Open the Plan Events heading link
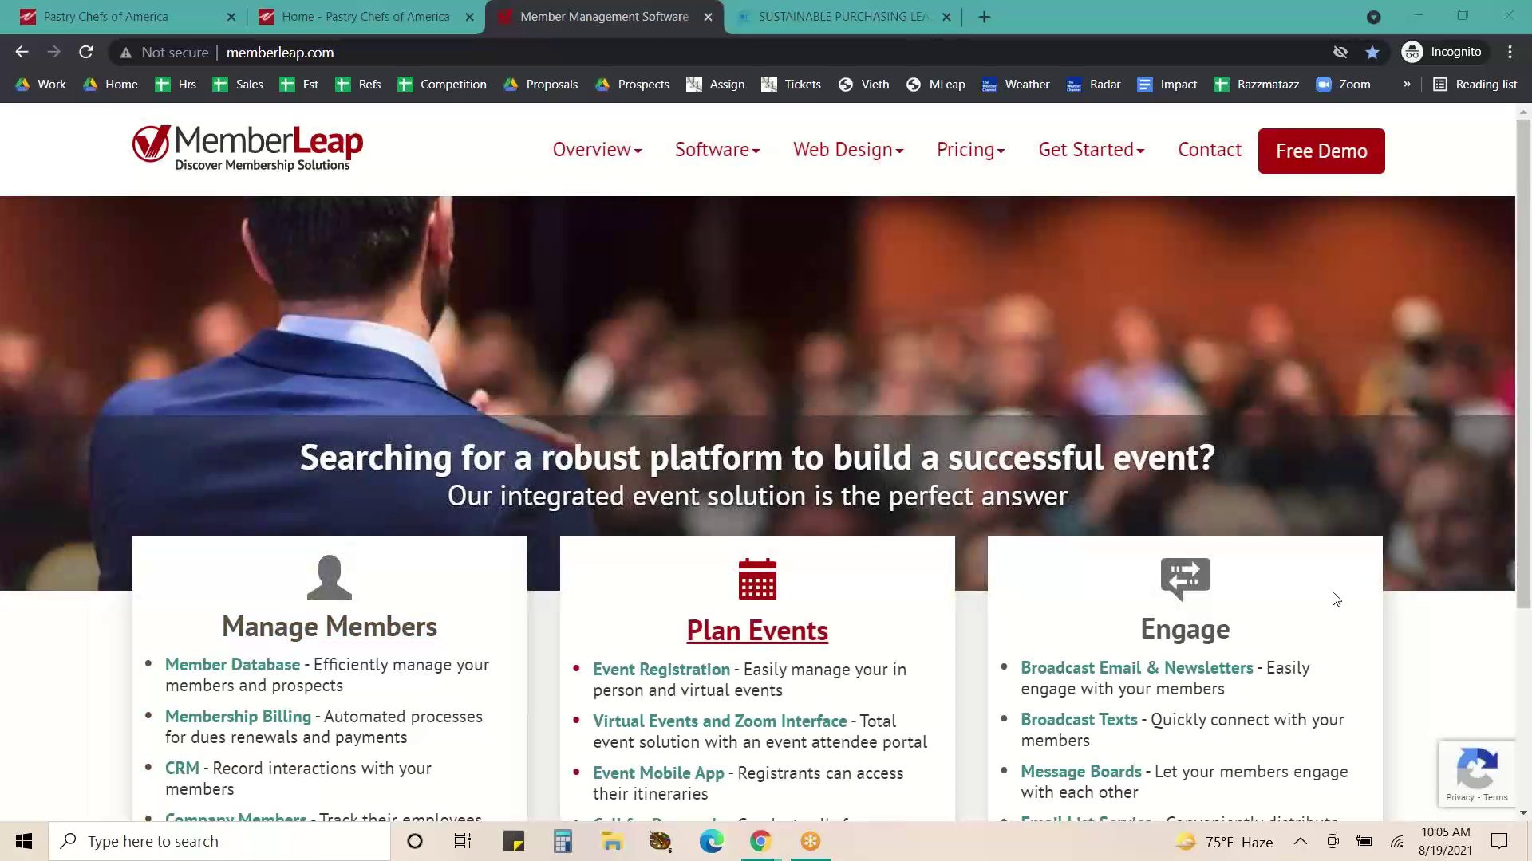The height and width of the screenshot is (861, 1532). (757, 631)
